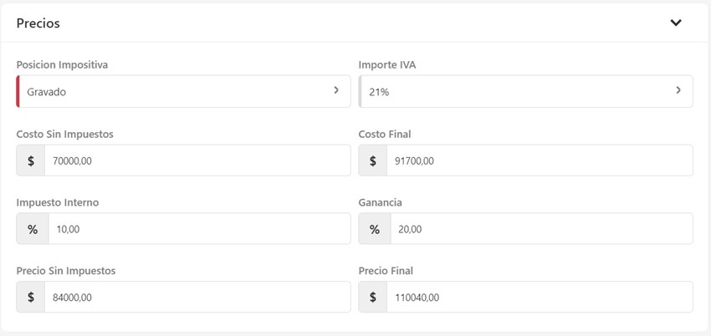Click the dollar icon beside Costo Sin Impuestos
The image size is (711, 336).
31,160
